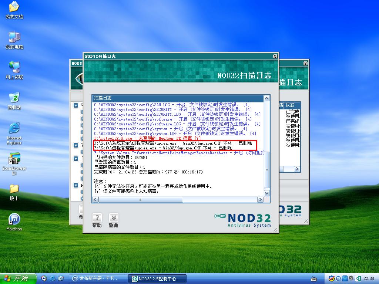Click scan log horizontal scrollbar left arrow
Image resolution: width=379 pixels, height=284 pixels.
tap(95, 199)
